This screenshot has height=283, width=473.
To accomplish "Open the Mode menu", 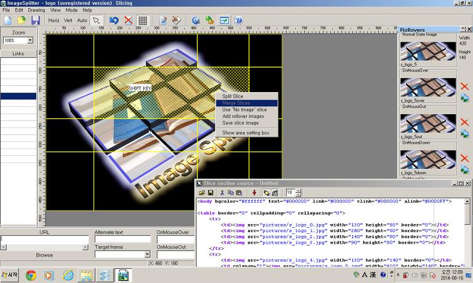I will tap(71, 10).
